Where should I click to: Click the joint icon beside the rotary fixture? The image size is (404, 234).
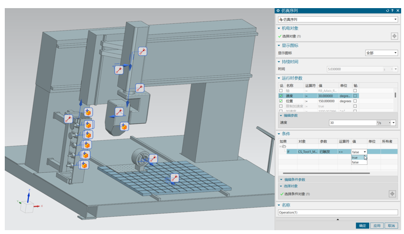coord(153,159)
